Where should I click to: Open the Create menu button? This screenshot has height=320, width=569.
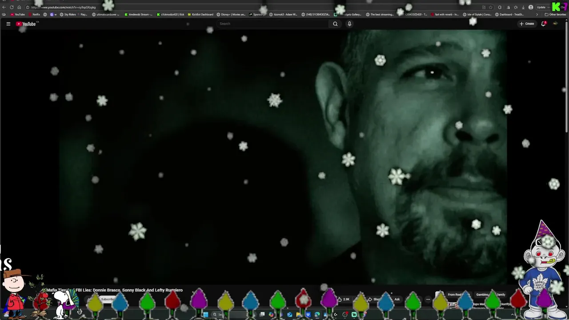[527, 24]
